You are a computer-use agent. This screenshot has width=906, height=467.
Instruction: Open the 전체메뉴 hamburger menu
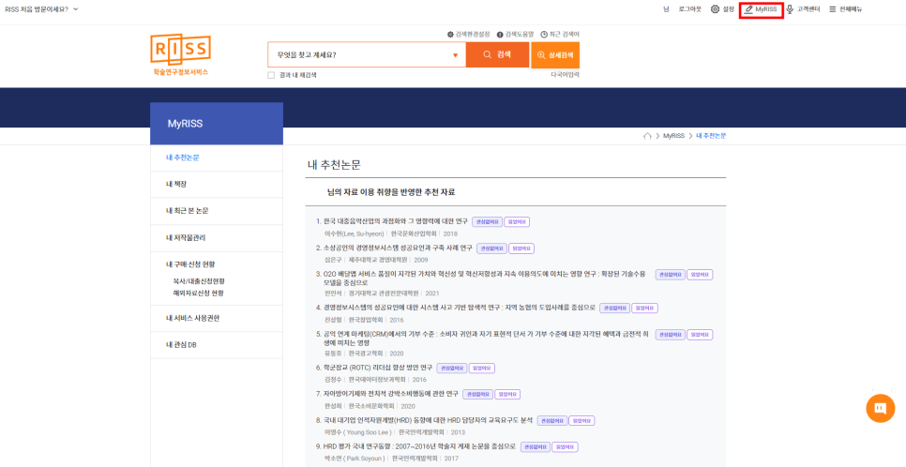pos(844,9)
